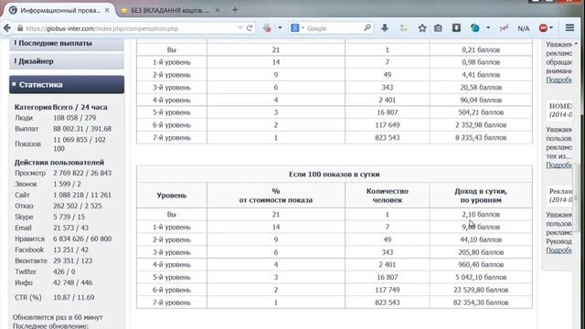Click the Выплат 88 002.31 / 391.68 statistic
The width and height of the screenshot is (585, 329).
pyautogui.click(x=63, y=129)
